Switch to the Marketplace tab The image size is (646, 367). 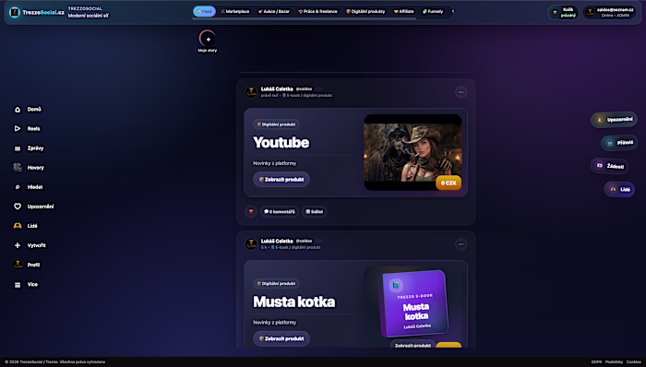click(235, 11)
